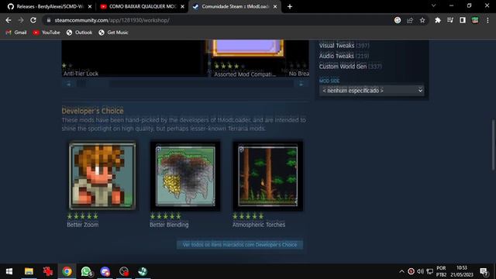Click the Better Zoom title text

pyautogui.click(x=83, y=225)
